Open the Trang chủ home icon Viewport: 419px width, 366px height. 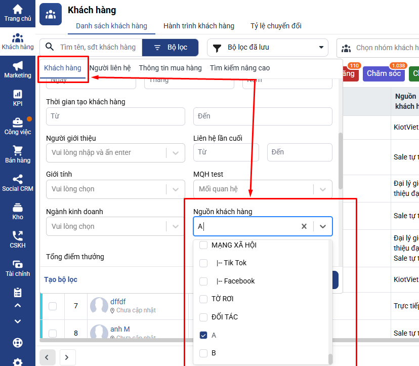tap(18, 10)
